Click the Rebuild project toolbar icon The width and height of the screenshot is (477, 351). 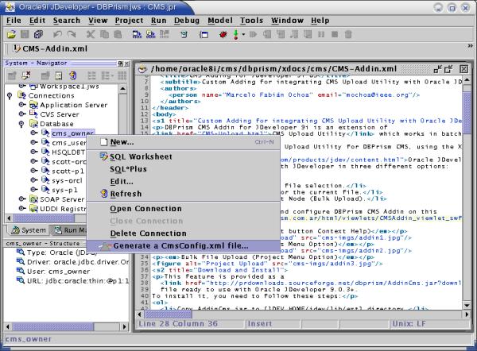click(150, 34)
